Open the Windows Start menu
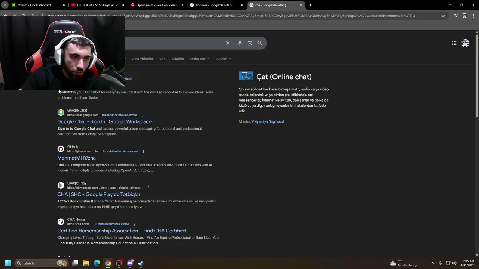Screen dimensions: 479x269 click(x=8, y=263)
